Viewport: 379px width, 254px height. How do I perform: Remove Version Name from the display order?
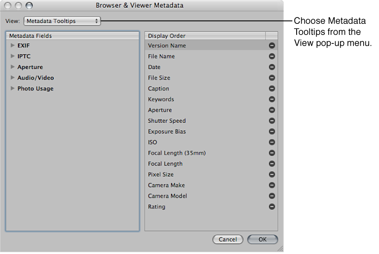pos(272,46)
